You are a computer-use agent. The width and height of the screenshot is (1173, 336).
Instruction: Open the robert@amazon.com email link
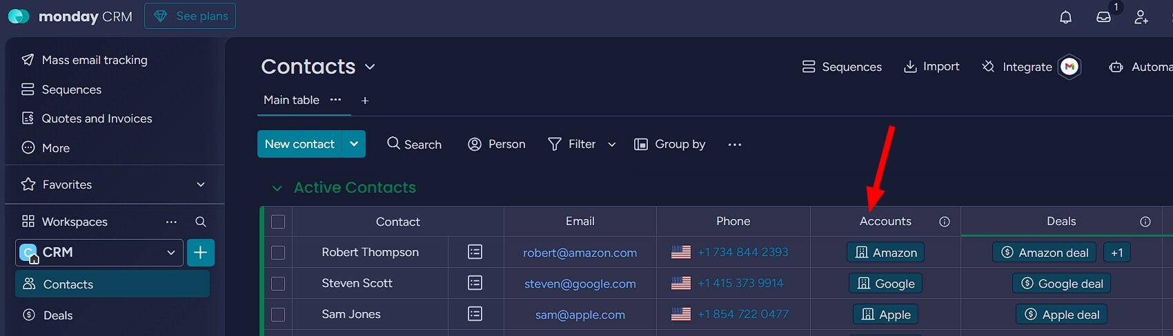coord(580,253)
